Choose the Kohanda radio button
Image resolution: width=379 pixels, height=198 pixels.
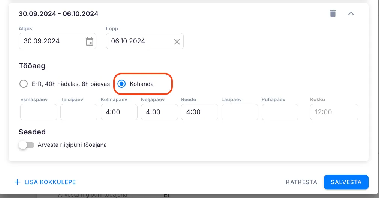tap(121, 84)
